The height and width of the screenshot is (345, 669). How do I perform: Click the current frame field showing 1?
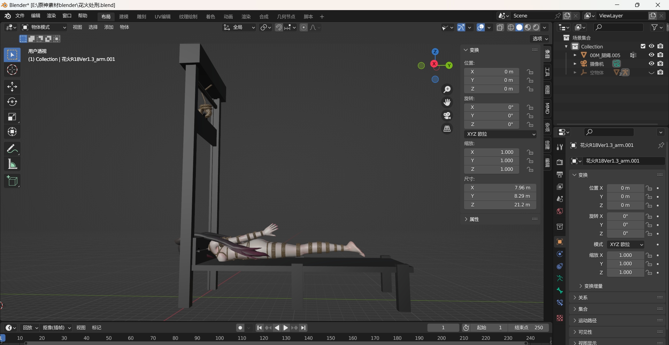click(x=443, y=328)
